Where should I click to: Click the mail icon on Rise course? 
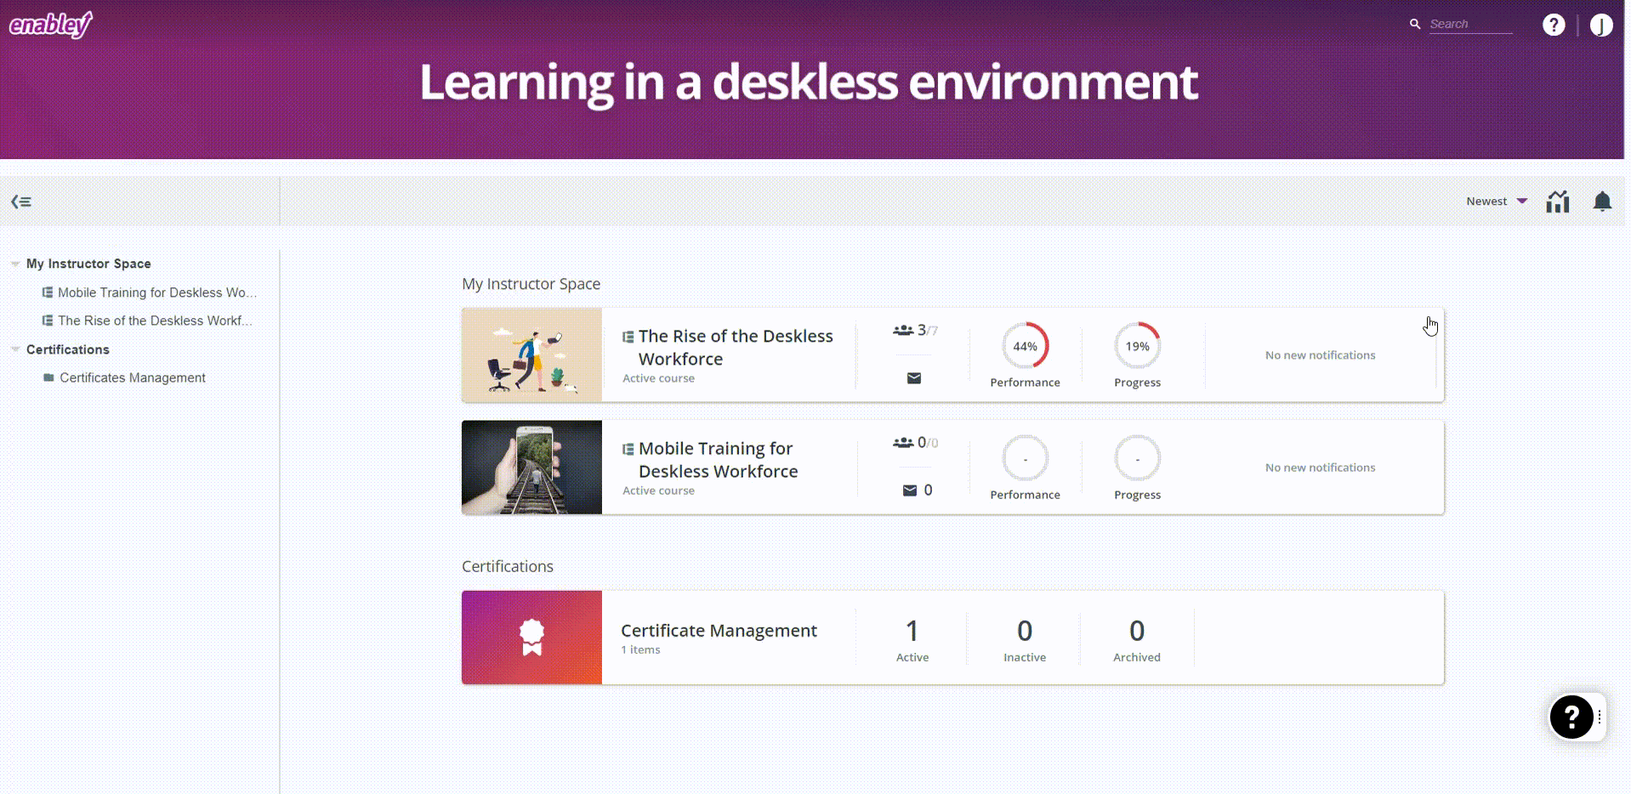tap(914, 378)
